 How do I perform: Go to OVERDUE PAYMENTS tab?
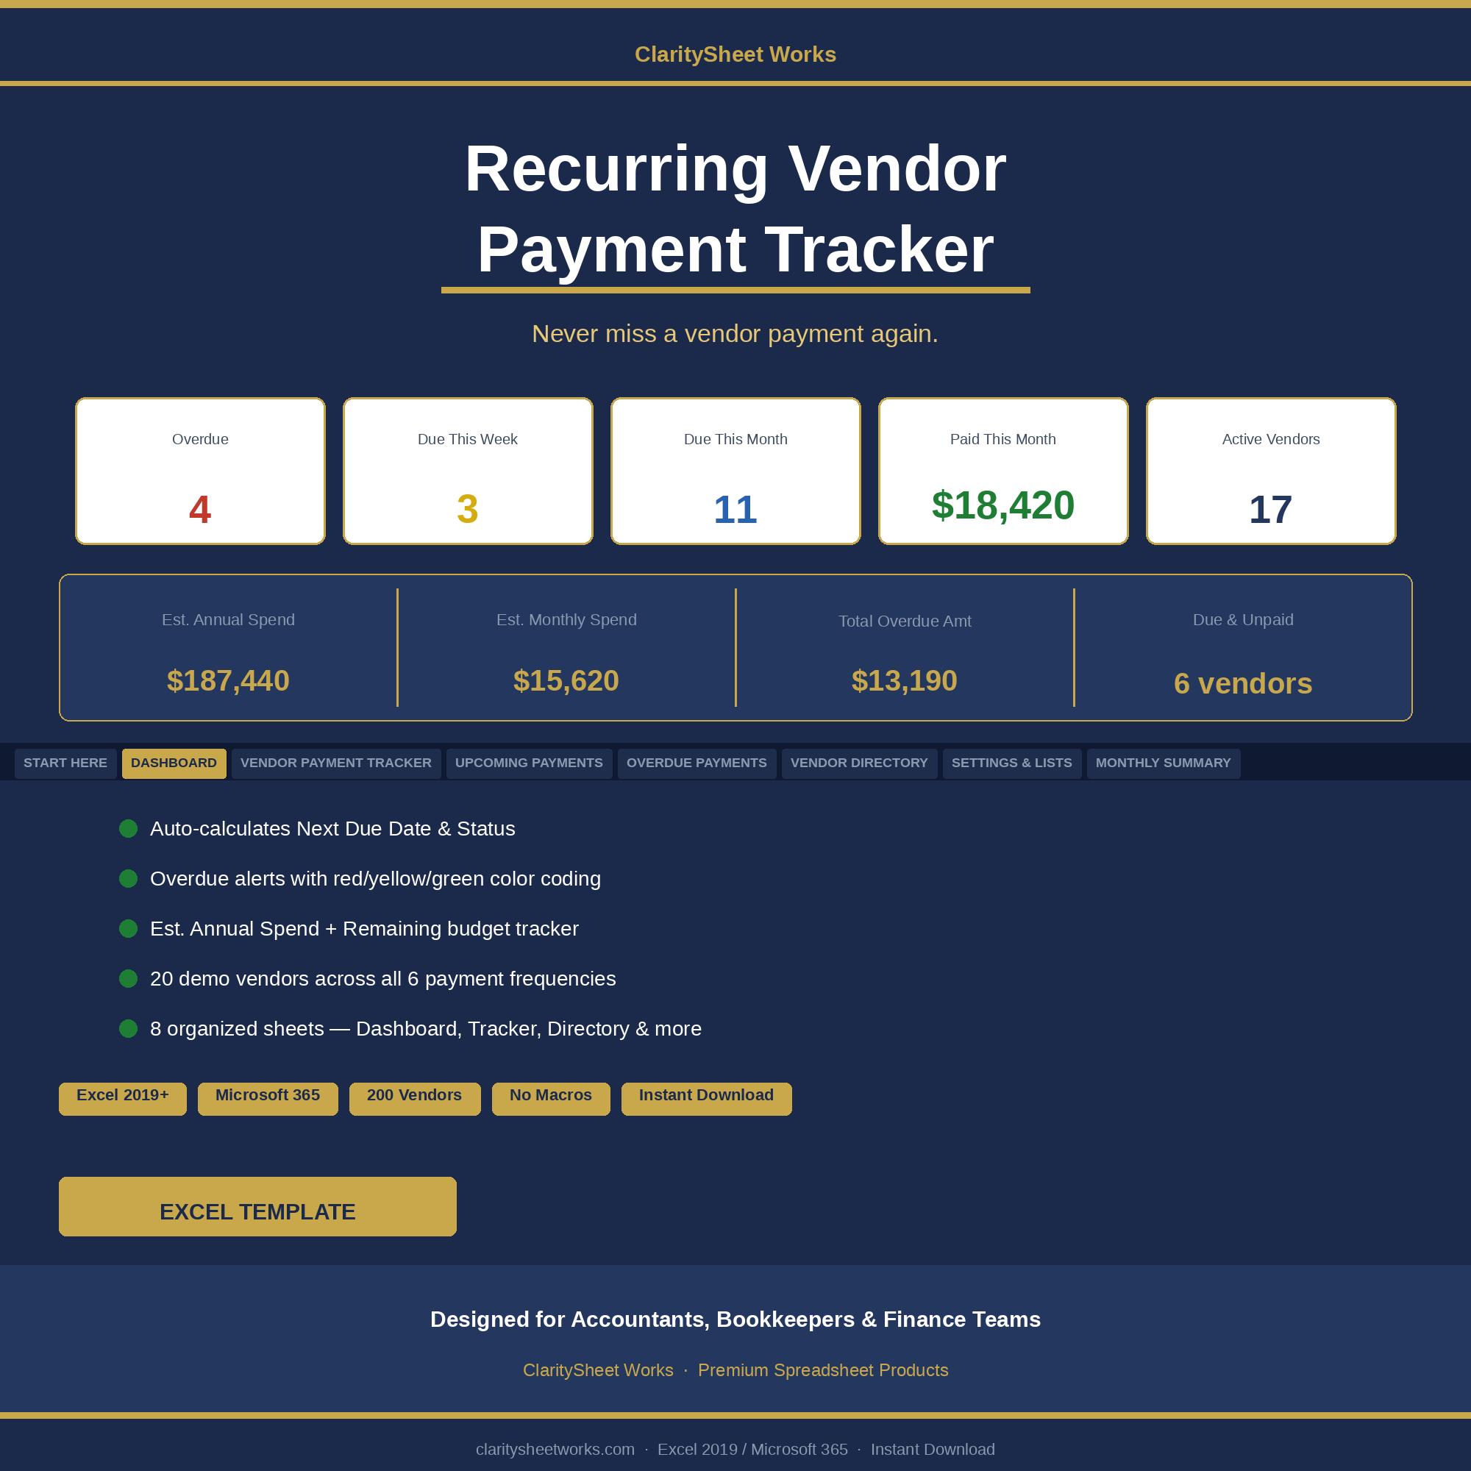click(697, 763)
